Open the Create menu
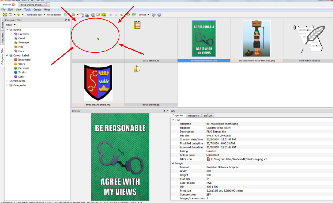333x203 pixels. [x=37, y=10]
